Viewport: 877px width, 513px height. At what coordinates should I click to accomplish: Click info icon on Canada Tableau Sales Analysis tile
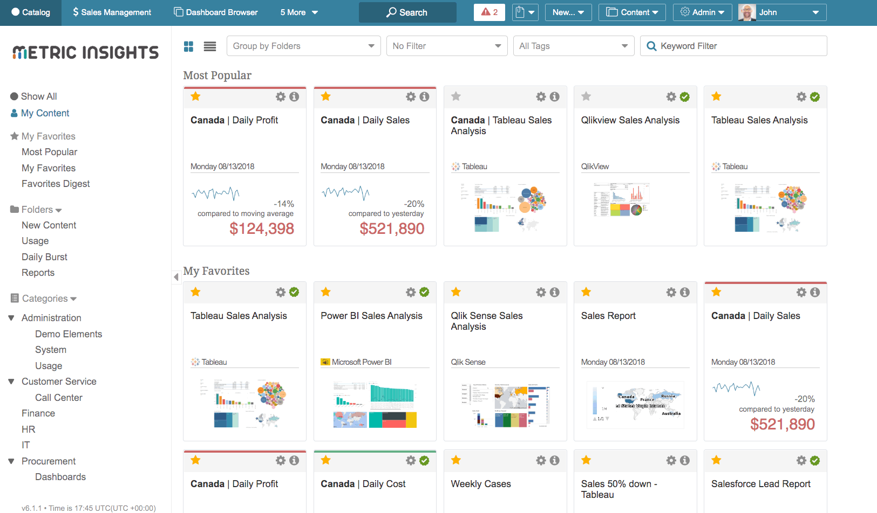tap(554, 96)
